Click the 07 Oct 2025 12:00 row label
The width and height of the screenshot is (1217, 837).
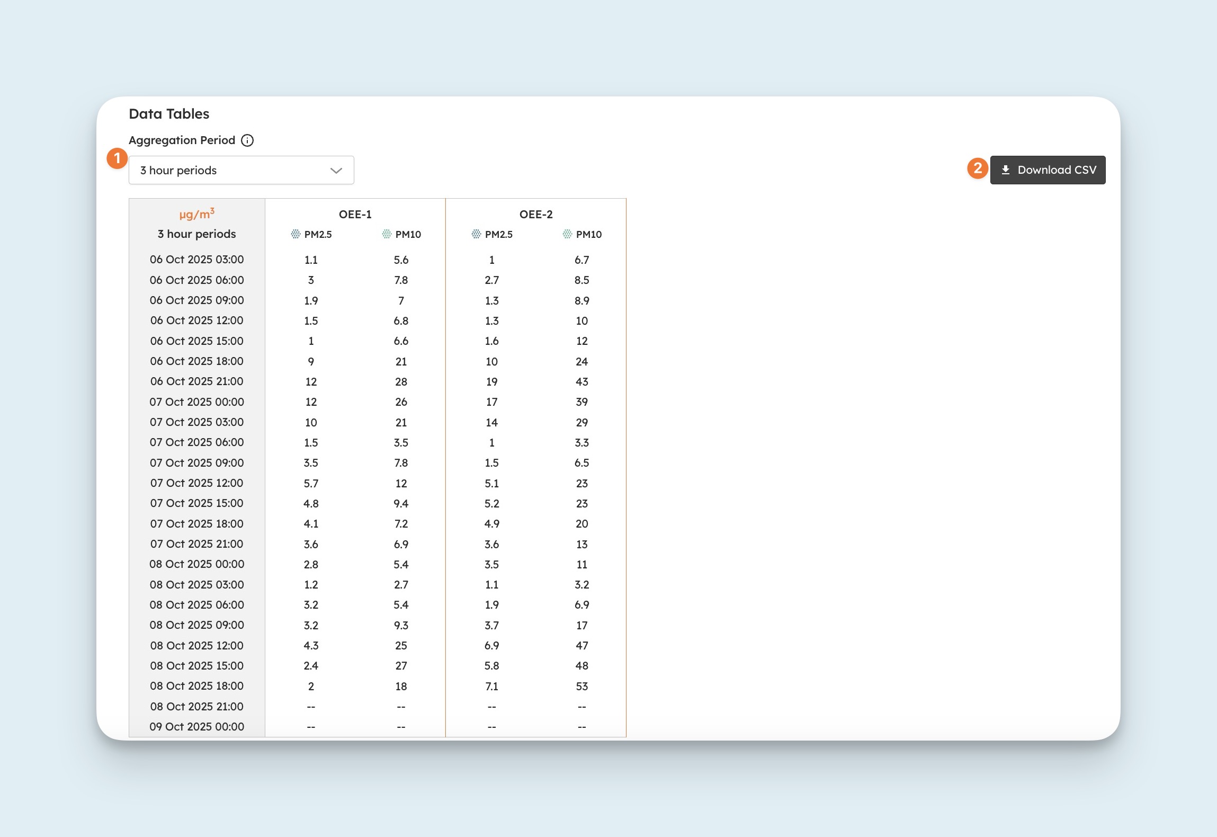196,483
